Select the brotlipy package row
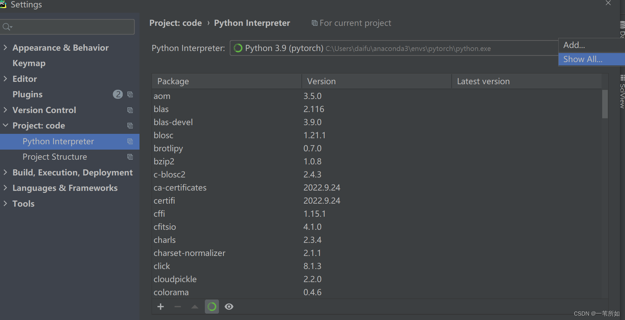Screen dimensions: 625x320 tap(377, 148)
